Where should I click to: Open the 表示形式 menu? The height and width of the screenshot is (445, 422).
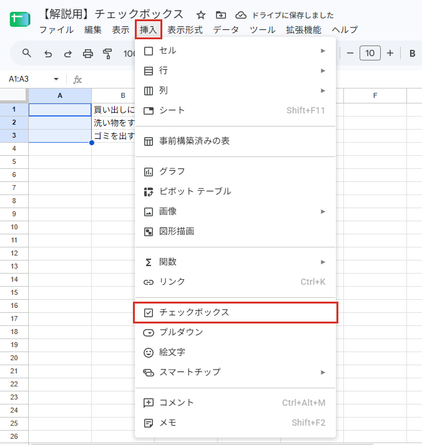point(185,30)
